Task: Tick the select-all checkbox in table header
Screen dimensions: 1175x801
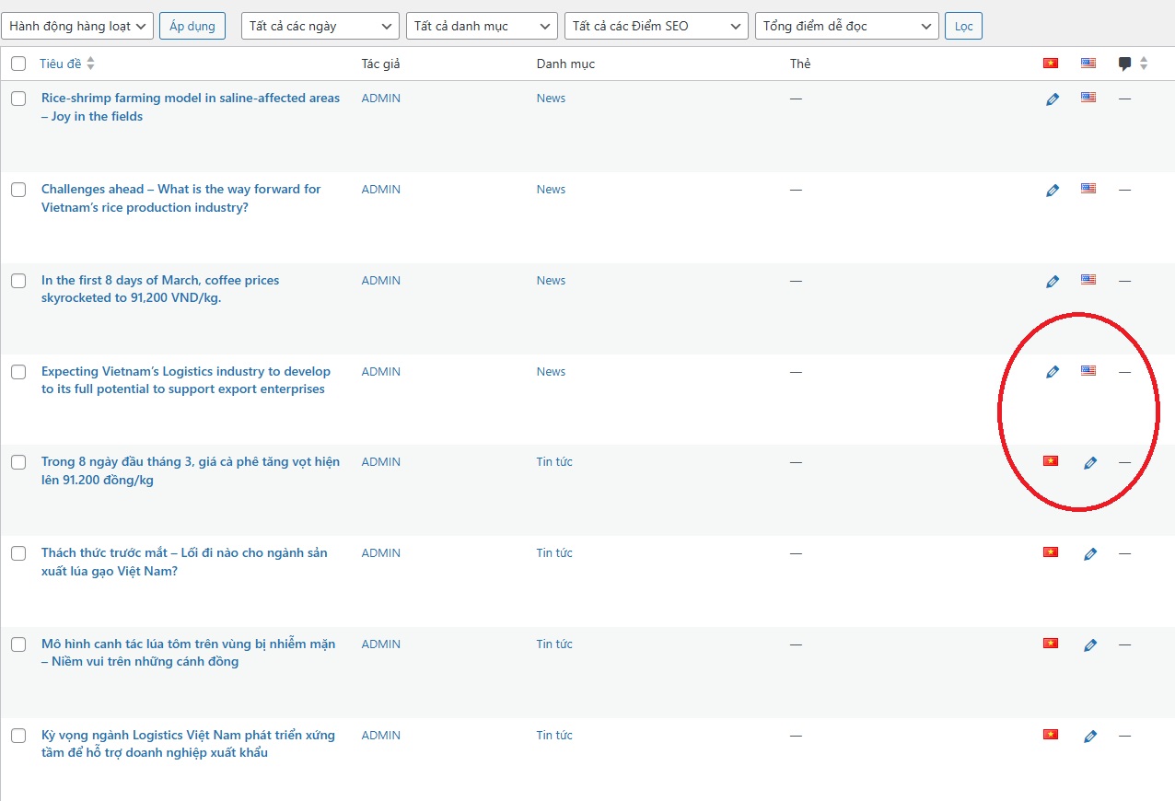Action: 18,64
